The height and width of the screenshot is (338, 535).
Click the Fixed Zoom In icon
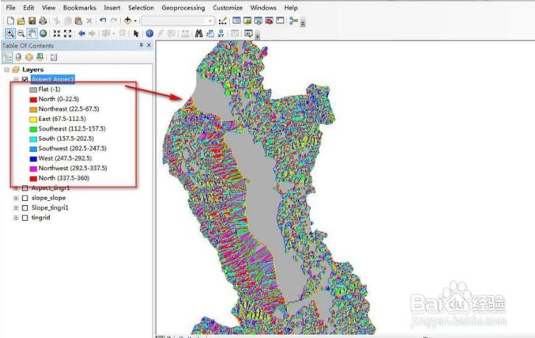point(57,33)
